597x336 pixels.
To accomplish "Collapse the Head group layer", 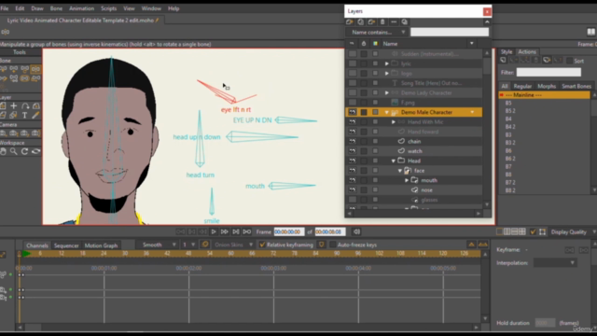I will (394, 161).
